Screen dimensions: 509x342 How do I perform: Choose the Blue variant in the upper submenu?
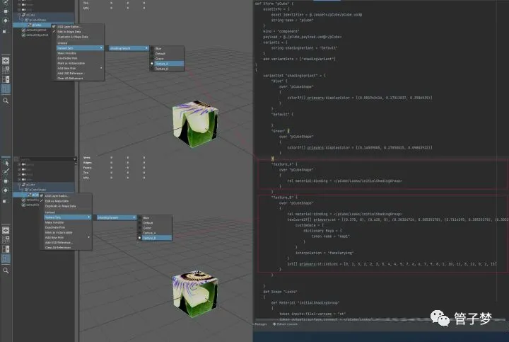pos(158,48)
